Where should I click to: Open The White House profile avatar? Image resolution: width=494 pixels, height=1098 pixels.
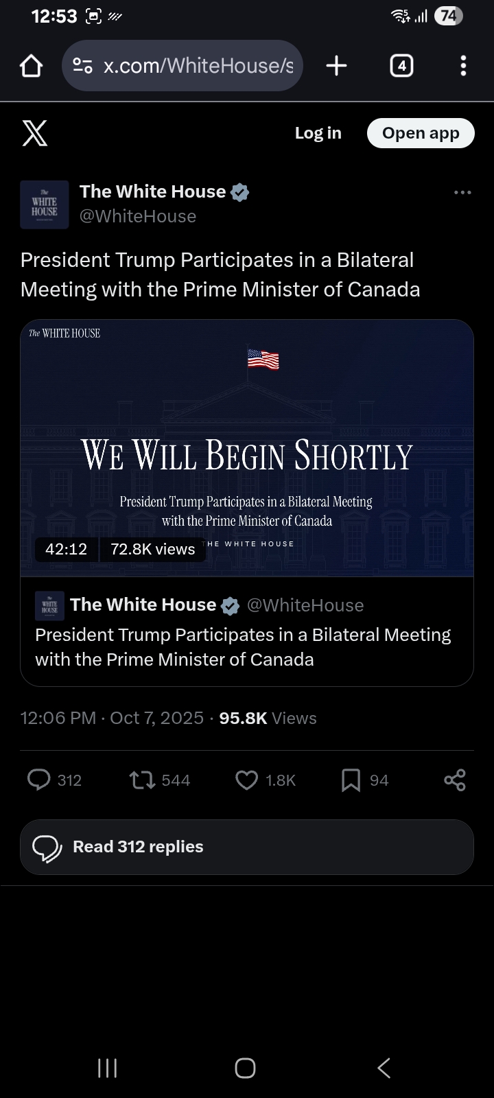[45, 205]
